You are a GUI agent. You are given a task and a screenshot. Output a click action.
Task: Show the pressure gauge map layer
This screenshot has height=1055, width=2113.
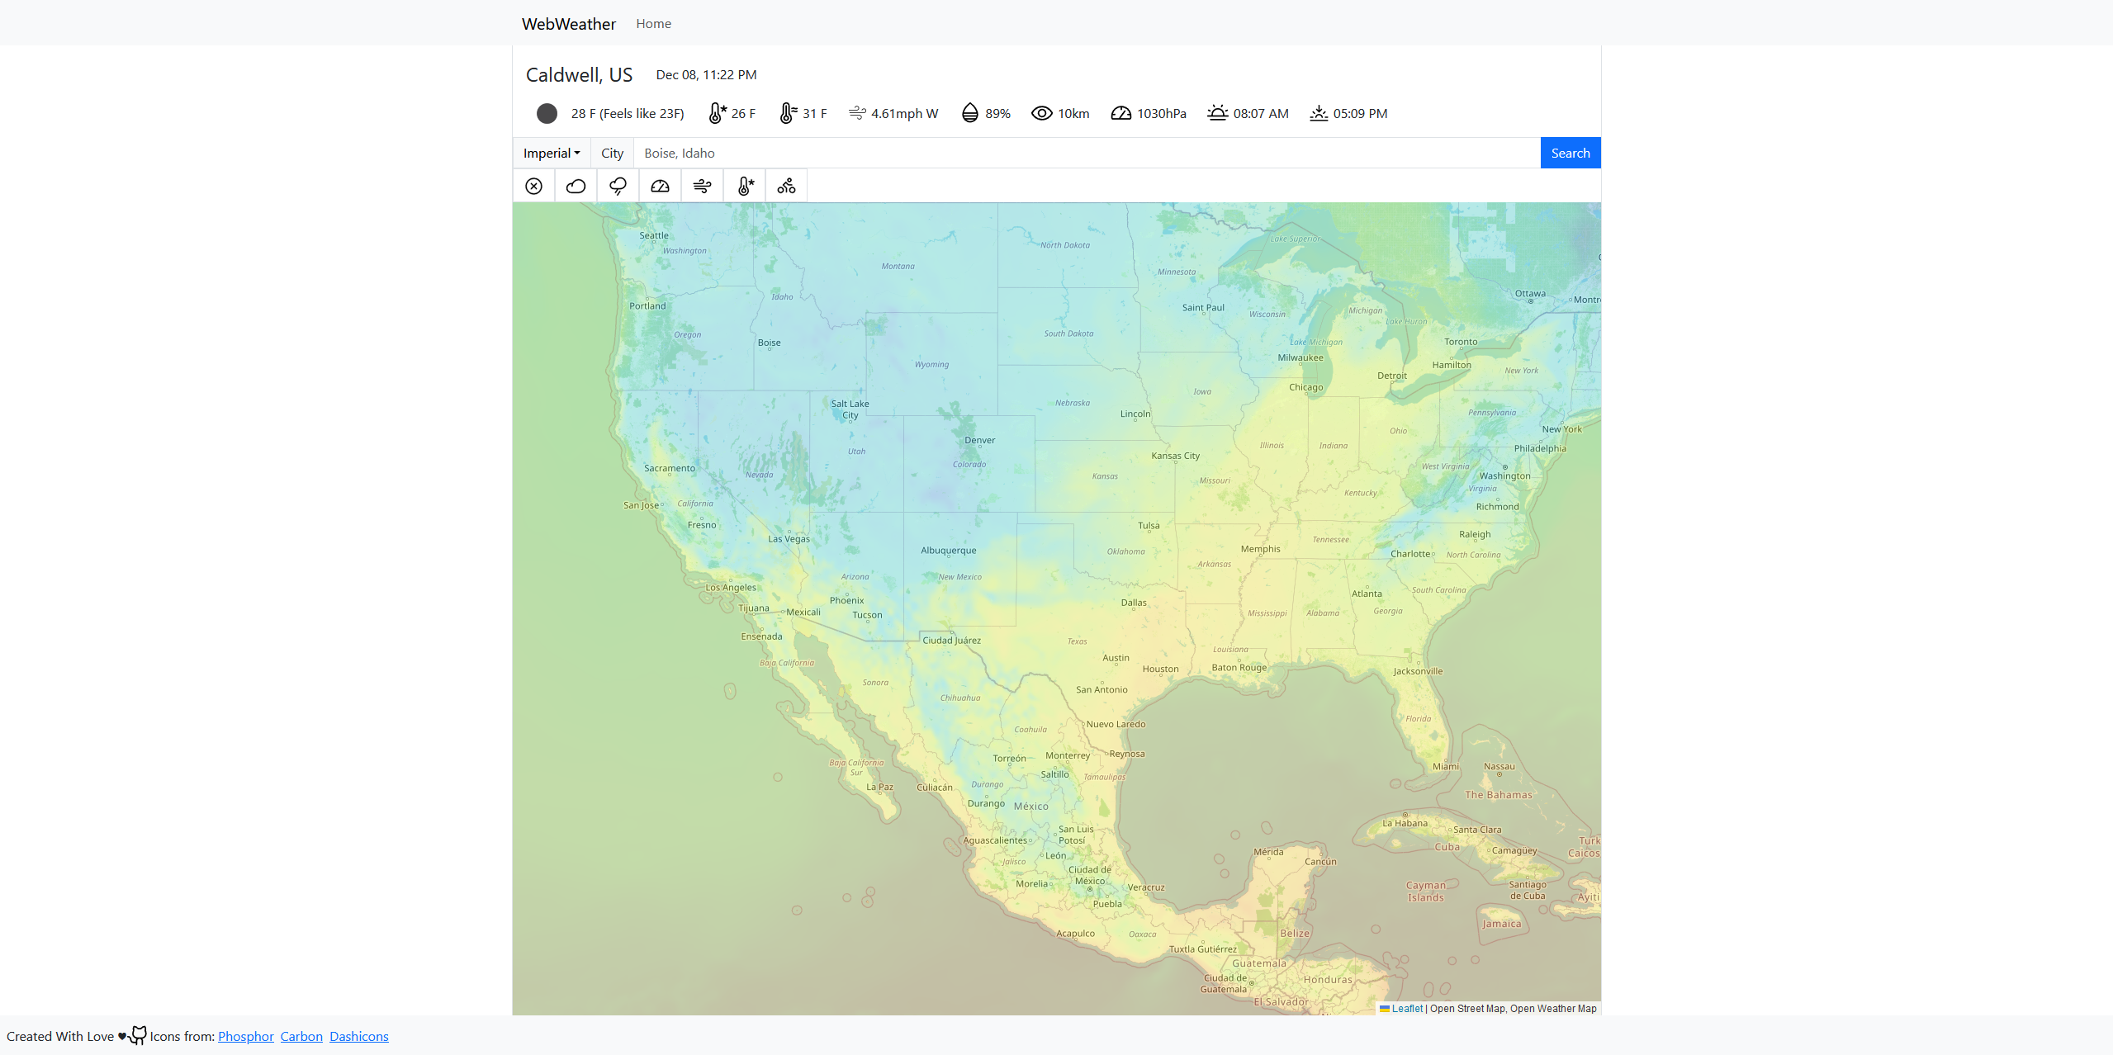coord(661,186)
